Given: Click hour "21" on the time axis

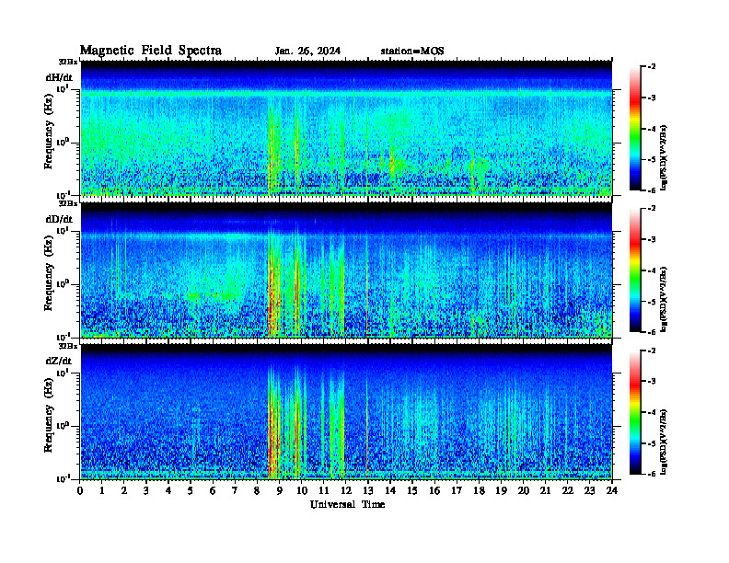Looking at the screenshot, I should [545, 490].
